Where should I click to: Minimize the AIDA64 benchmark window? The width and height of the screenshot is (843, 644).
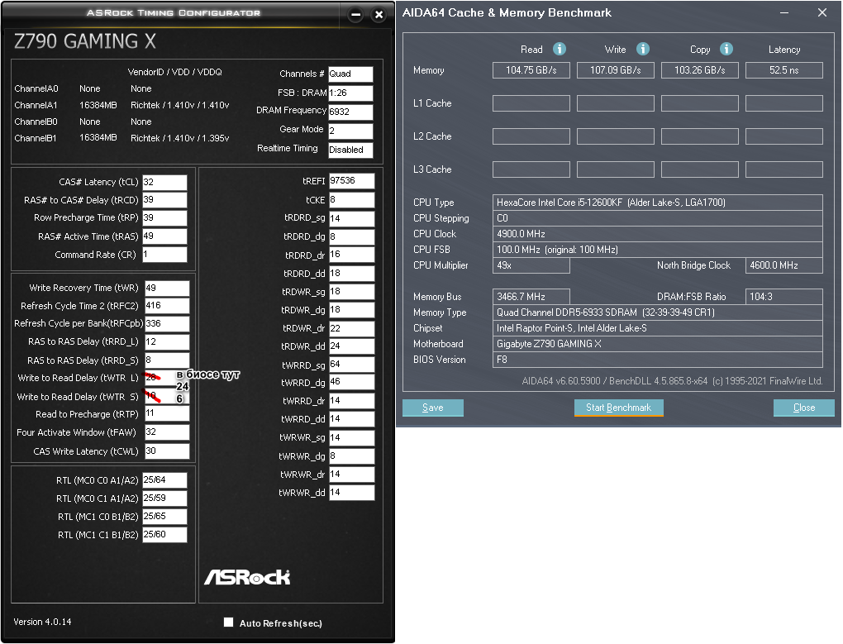pyautogui.click(x=784, y=12)
